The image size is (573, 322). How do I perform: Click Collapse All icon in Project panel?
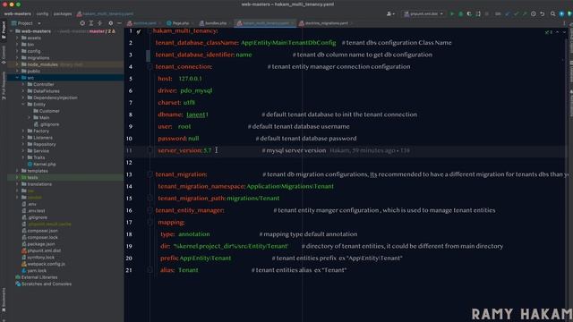tap(99, 23)
